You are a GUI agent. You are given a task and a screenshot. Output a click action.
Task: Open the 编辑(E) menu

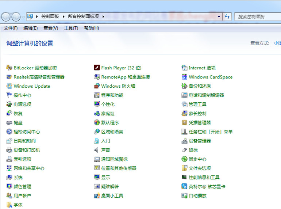[30, 28]
